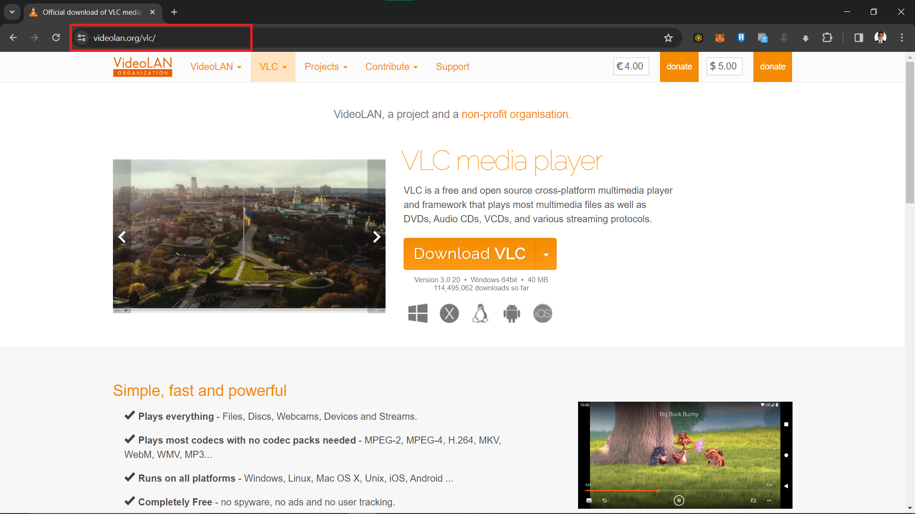Click the euro donate button
Viewport: 915px width, 514px height.
pos(679,67)
